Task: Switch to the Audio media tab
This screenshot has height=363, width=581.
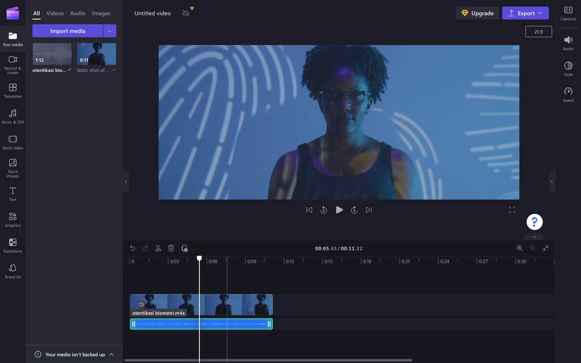Action: [x=78, y=13]
